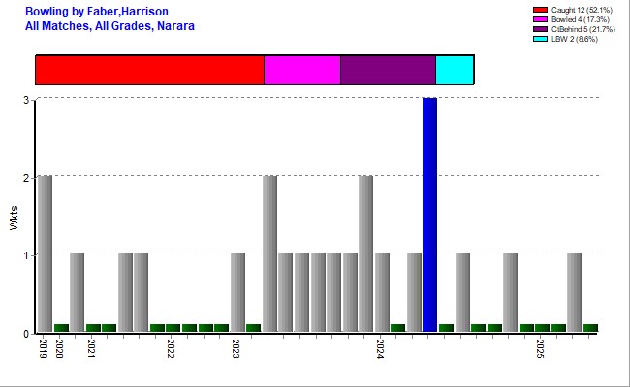Click the last green bar at far right
This screenshot has height=387, width=630.
tap(590, 328)
